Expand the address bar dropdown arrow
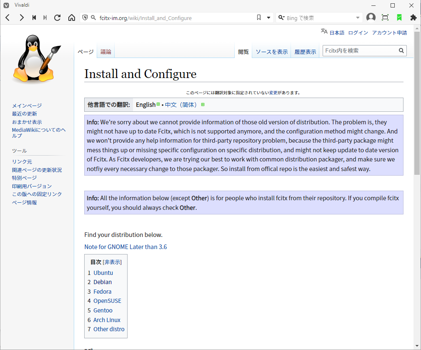Viewport: 421px width, 350px height. [268, 18]
